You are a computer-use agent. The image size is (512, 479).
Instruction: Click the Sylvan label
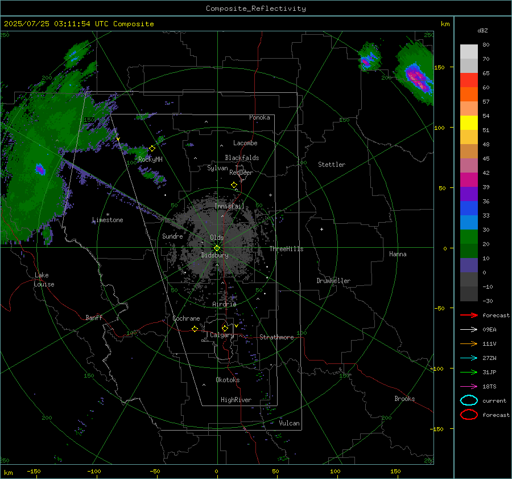click(x=217, y=169)
